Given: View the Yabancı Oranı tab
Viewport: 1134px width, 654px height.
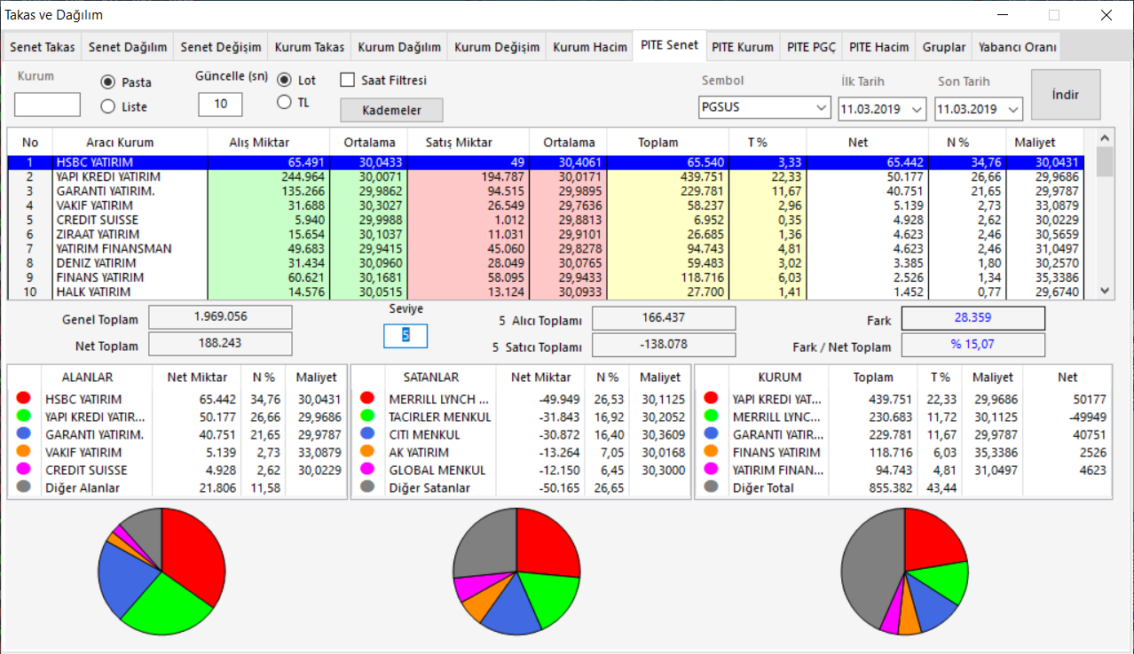Looking at the screenshot, I should pos(1017,47).
